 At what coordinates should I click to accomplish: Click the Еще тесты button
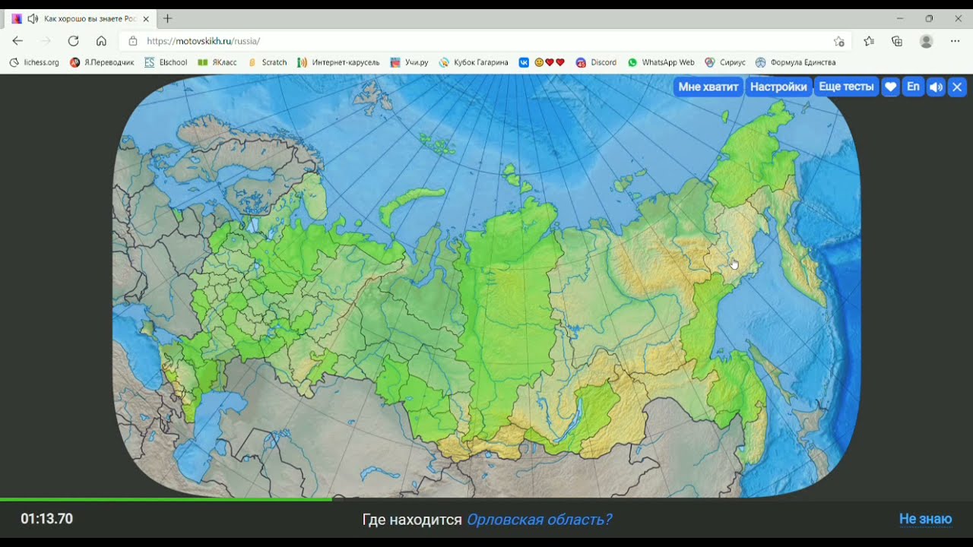pos(846,87)
